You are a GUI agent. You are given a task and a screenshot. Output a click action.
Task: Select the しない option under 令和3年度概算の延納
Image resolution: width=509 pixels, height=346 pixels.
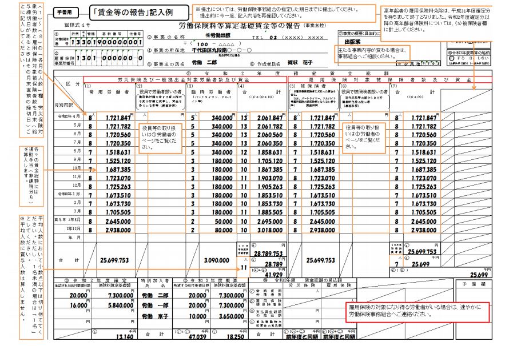(479, 58)
